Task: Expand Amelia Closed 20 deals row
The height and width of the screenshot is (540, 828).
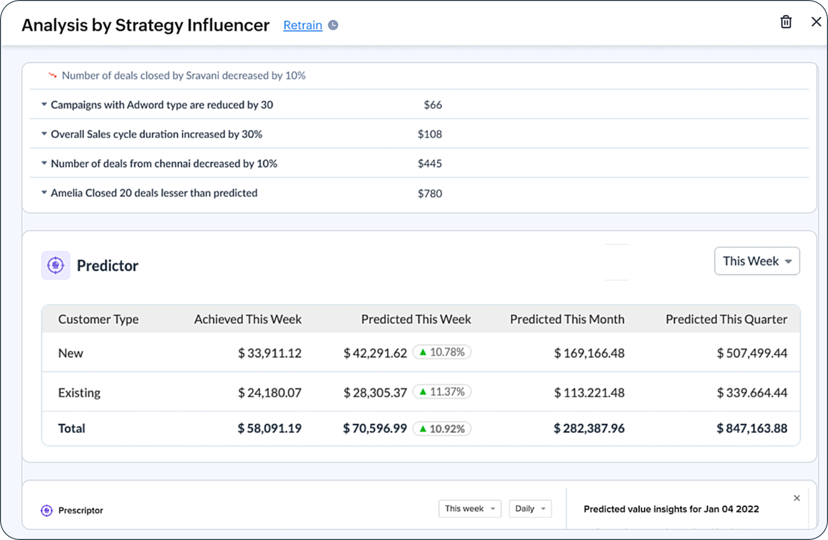Action: (x=44, y=193)
